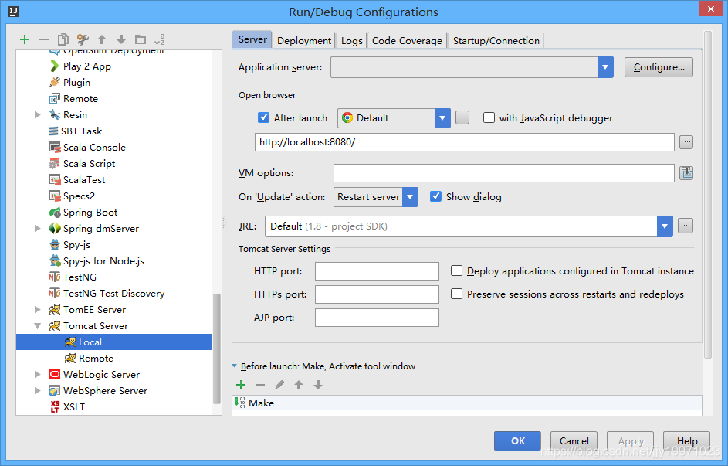This screenshot has width=728, height=466.
Task: Switch to the Server tab
Action: pyautogui.click(x=252, y=40)
